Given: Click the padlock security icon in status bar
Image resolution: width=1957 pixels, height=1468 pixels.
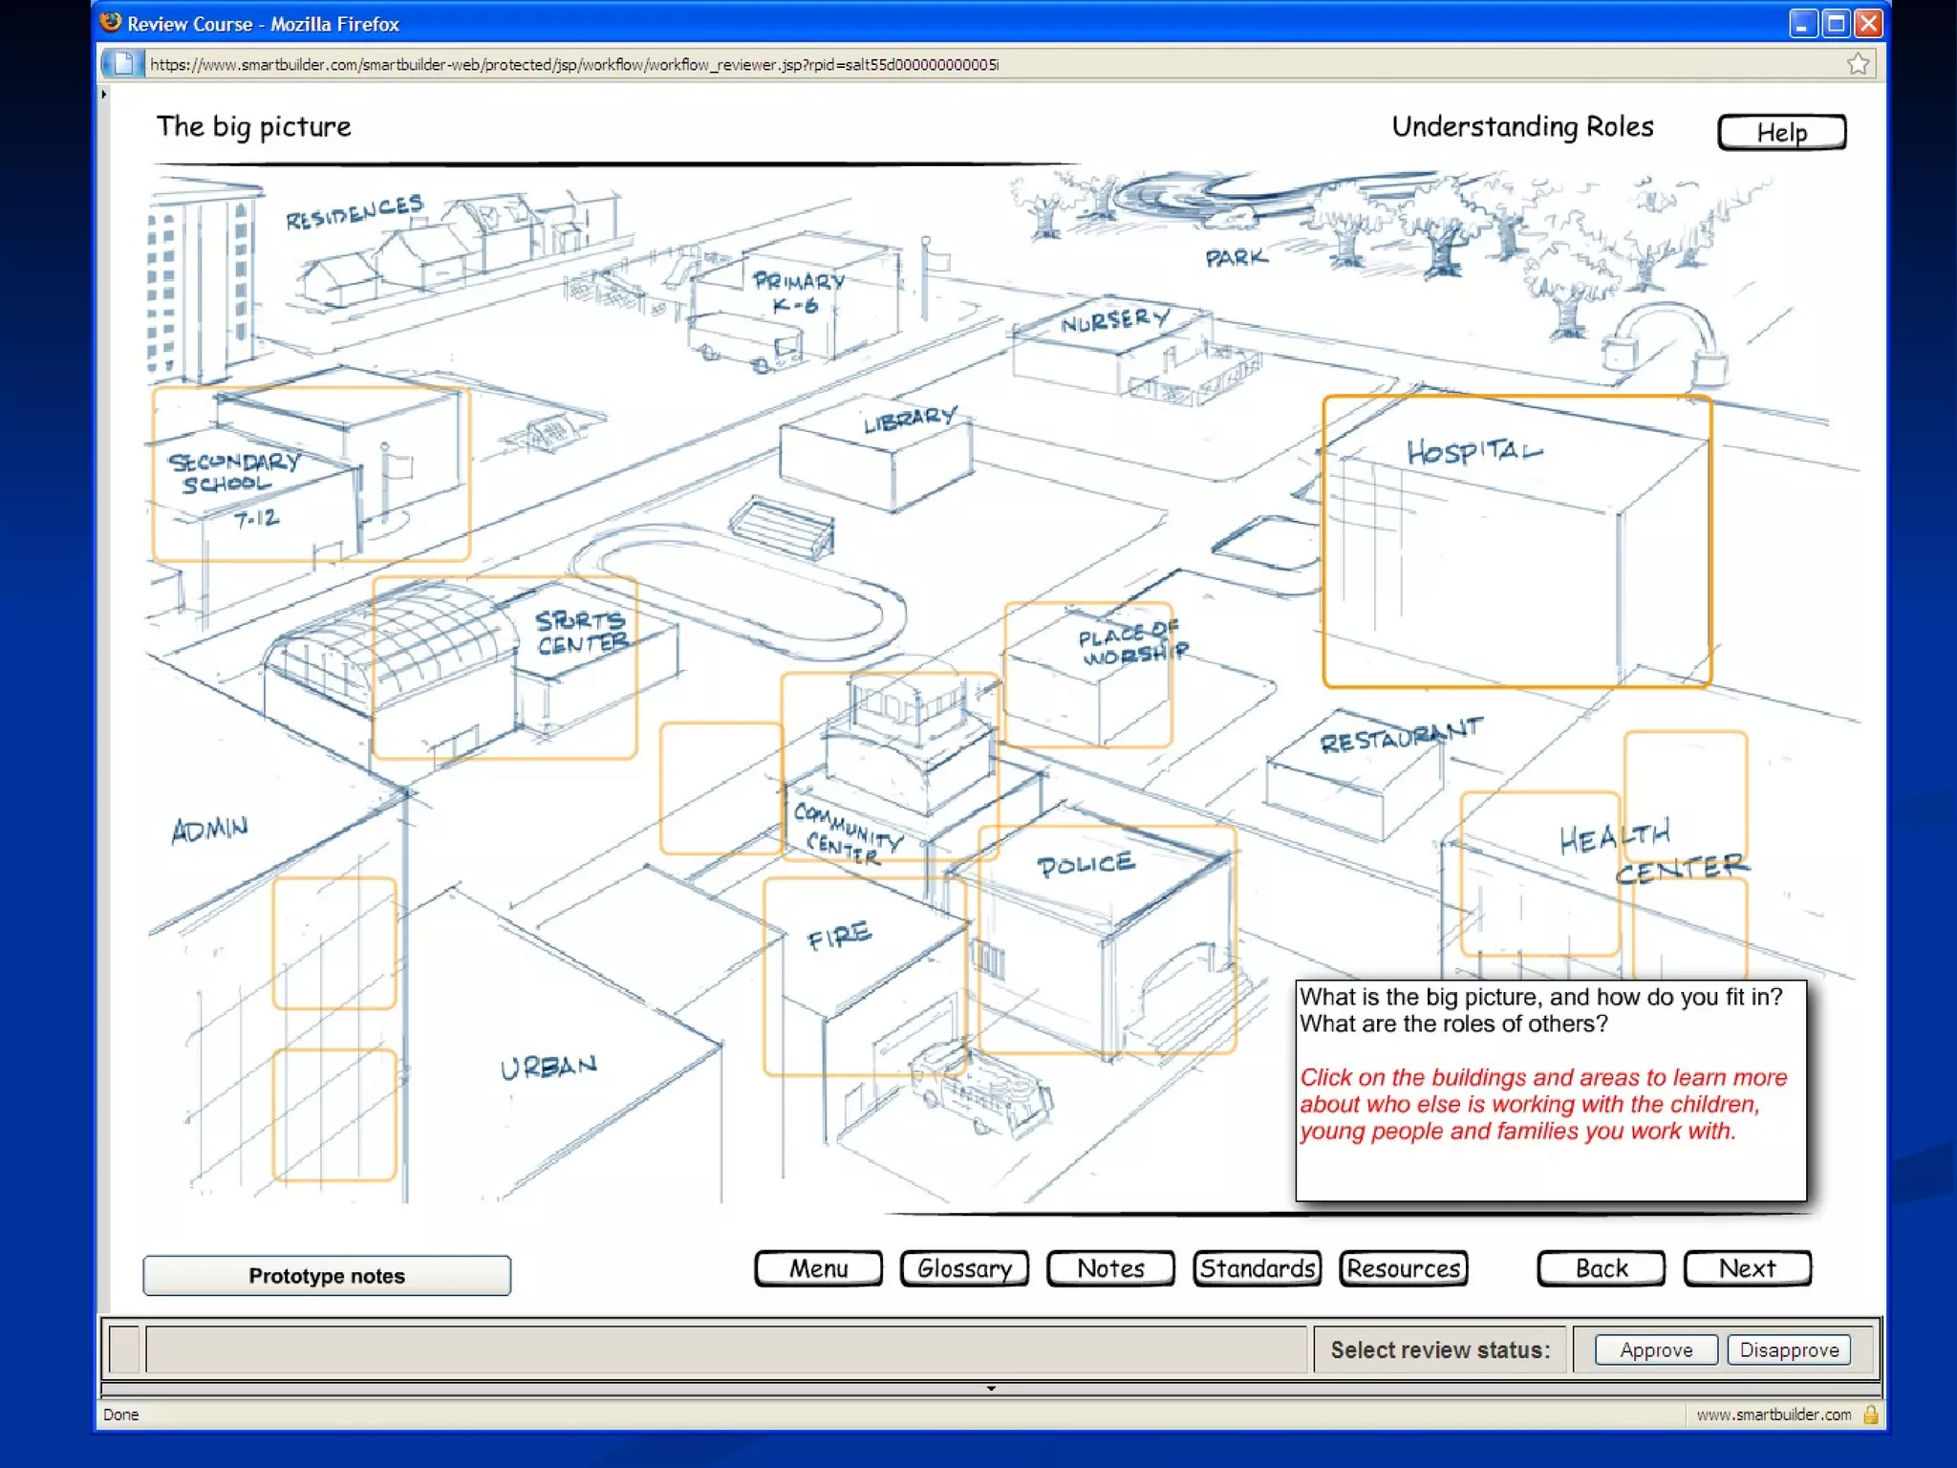Looking at the screenshot, I should tap(1870, 1414).
